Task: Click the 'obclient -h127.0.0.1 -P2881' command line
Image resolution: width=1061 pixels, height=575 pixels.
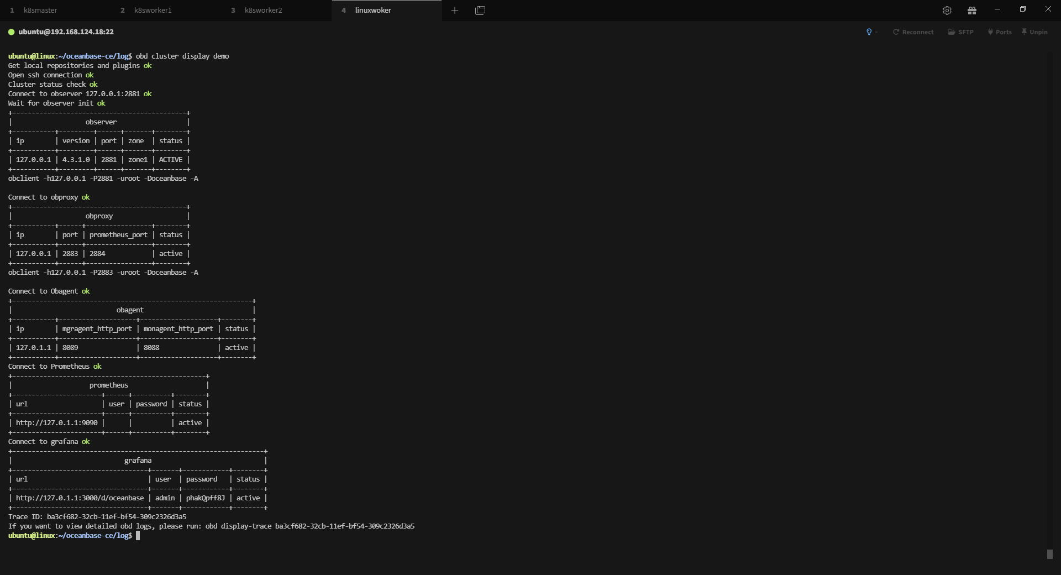Action: pyautogui.click(x=103, y=179)
